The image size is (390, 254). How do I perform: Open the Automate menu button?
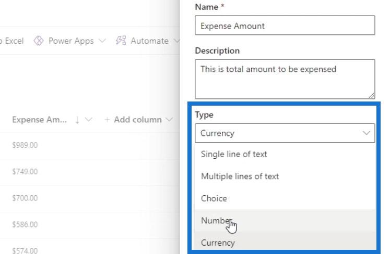click(148, 41)
